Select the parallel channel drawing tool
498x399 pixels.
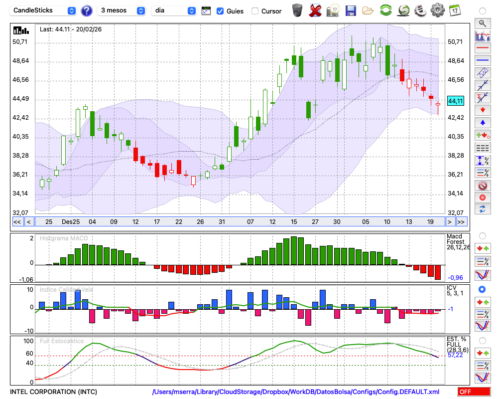click(482, 73)
